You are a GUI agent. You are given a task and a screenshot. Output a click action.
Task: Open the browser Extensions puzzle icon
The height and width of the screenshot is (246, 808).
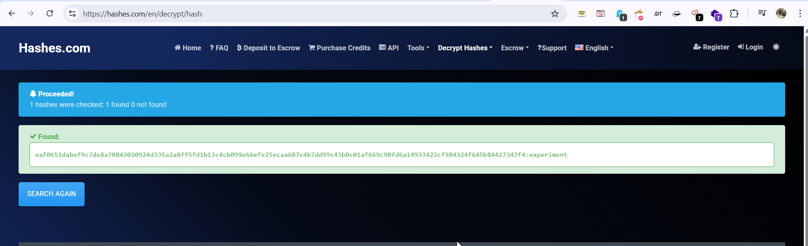(x=734, y=14)
